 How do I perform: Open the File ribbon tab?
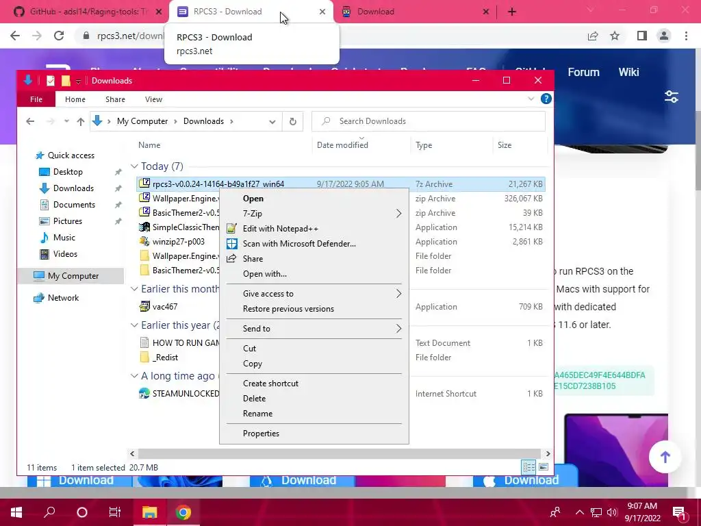[36, 99]
